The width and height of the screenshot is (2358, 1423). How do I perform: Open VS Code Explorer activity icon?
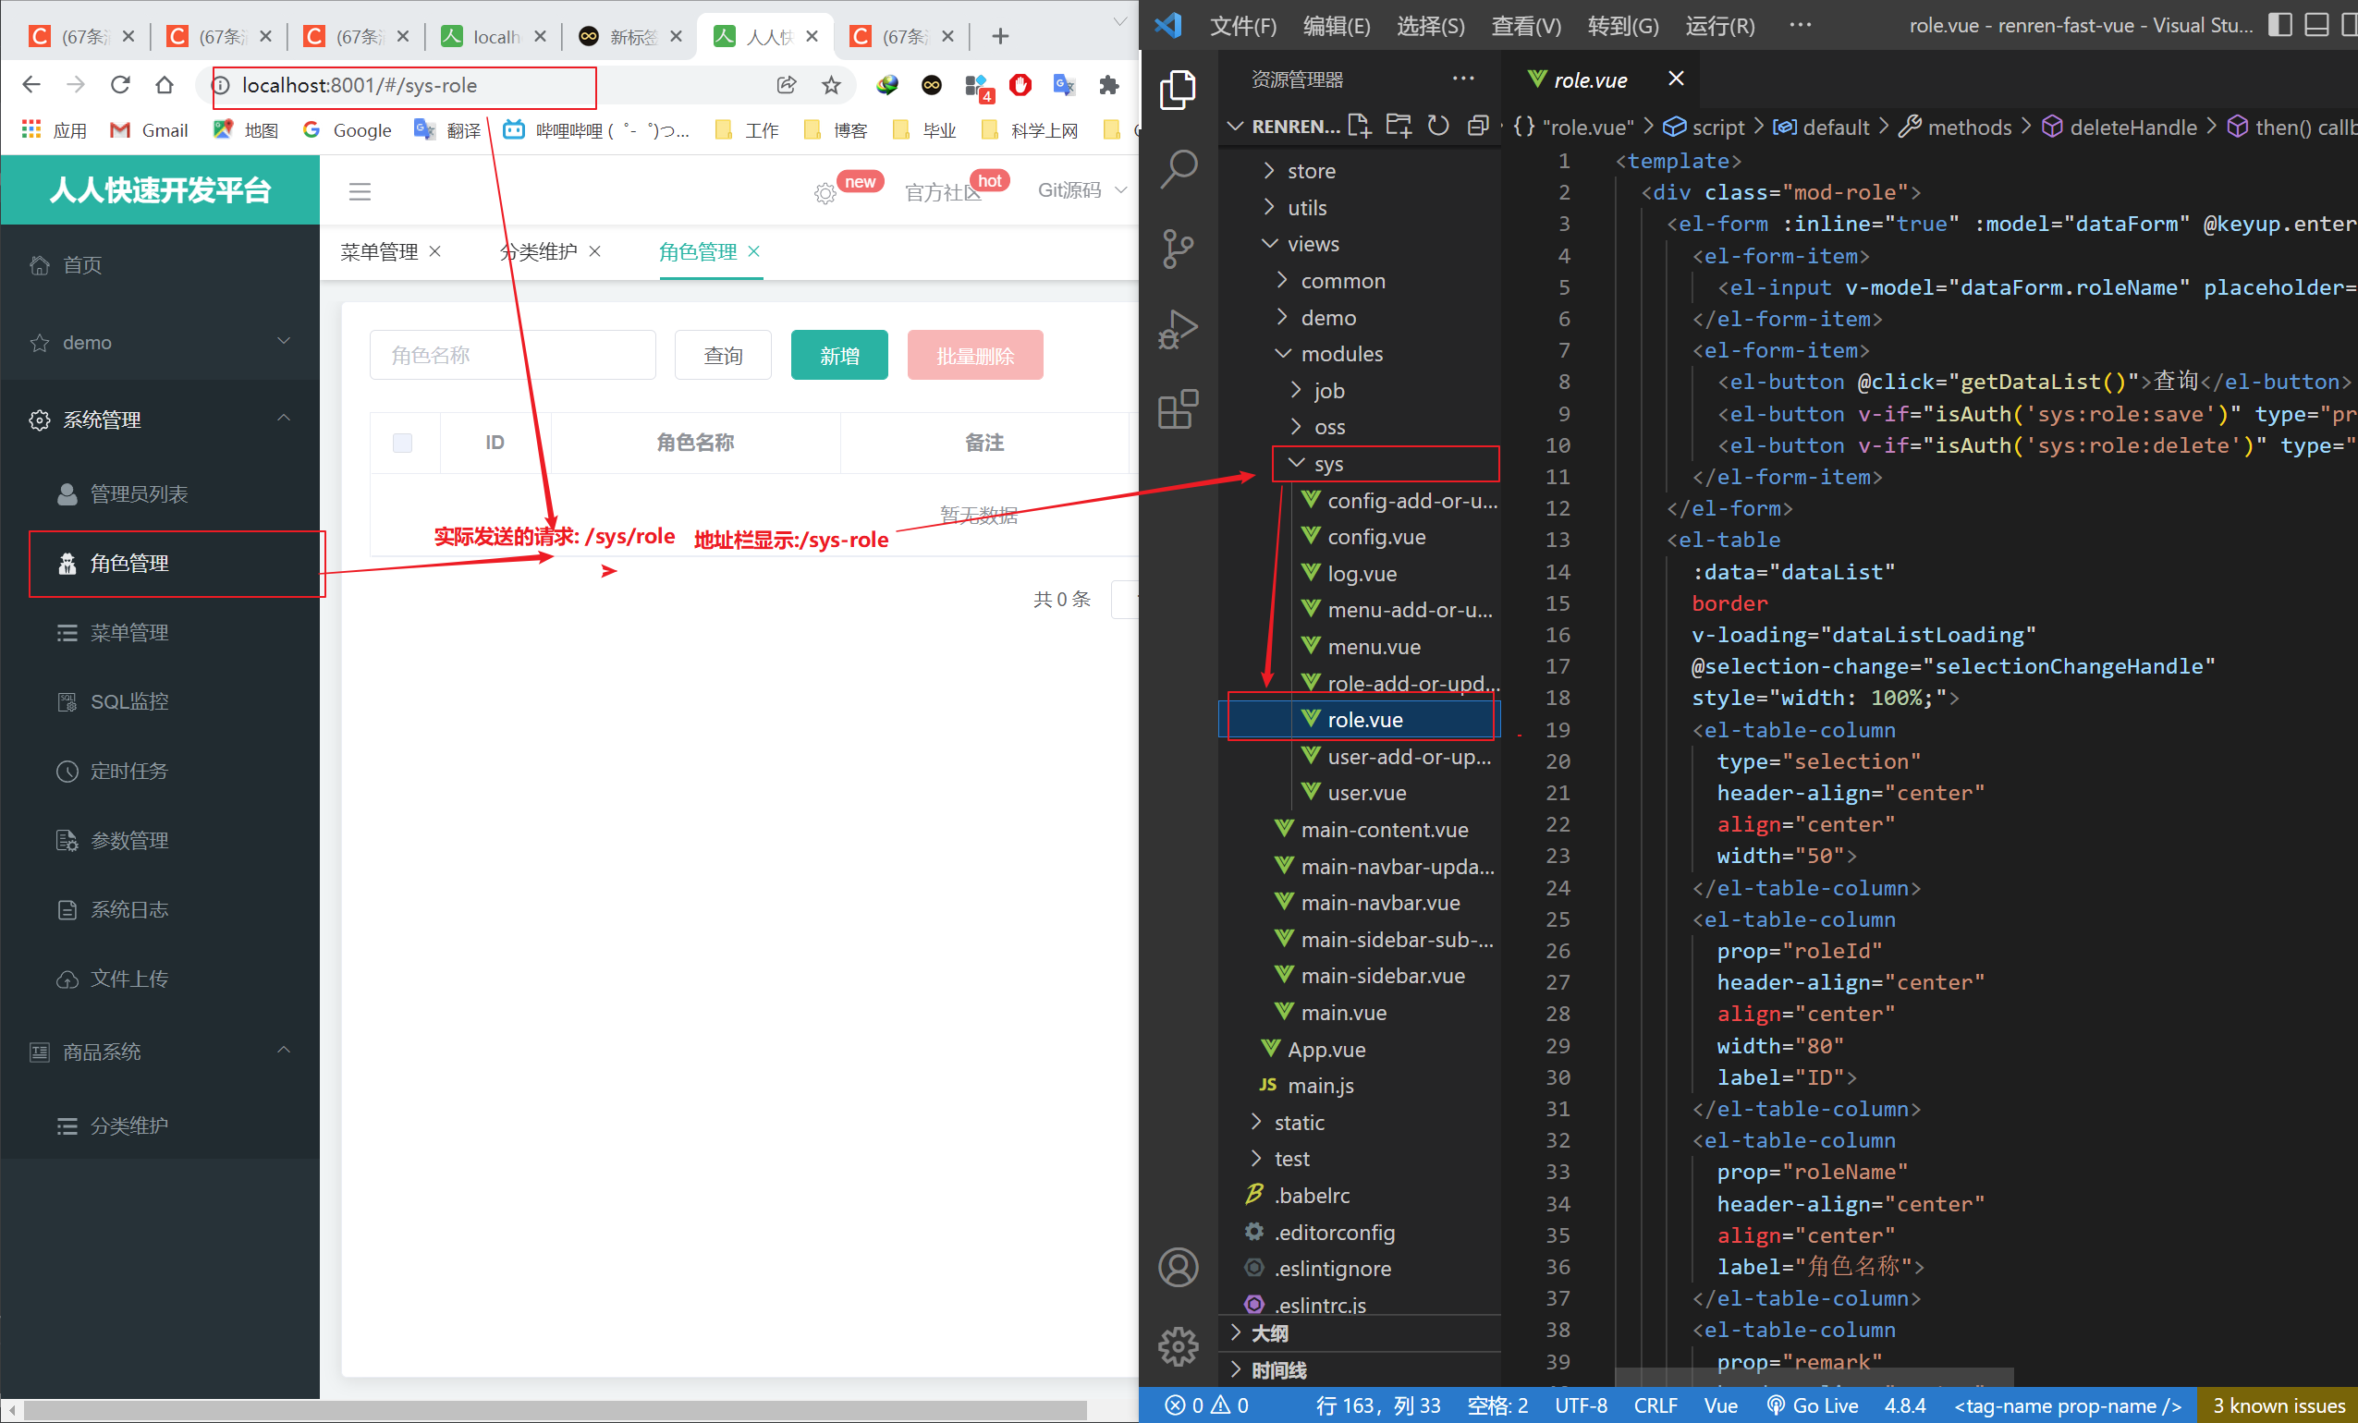coord(1177,89)
